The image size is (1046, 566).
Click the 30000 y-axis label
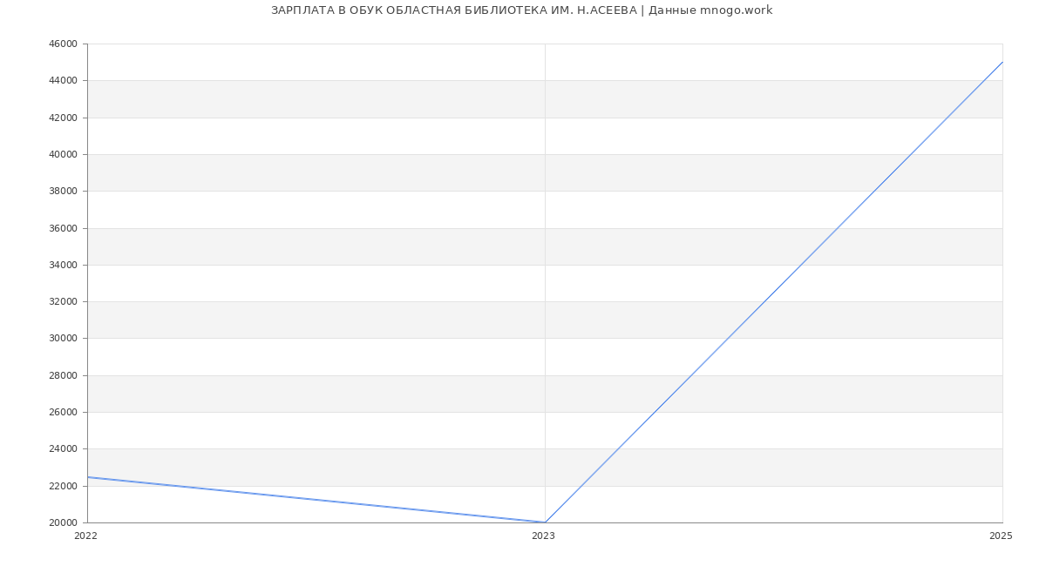pyautogui.click(x=64, y=338)
